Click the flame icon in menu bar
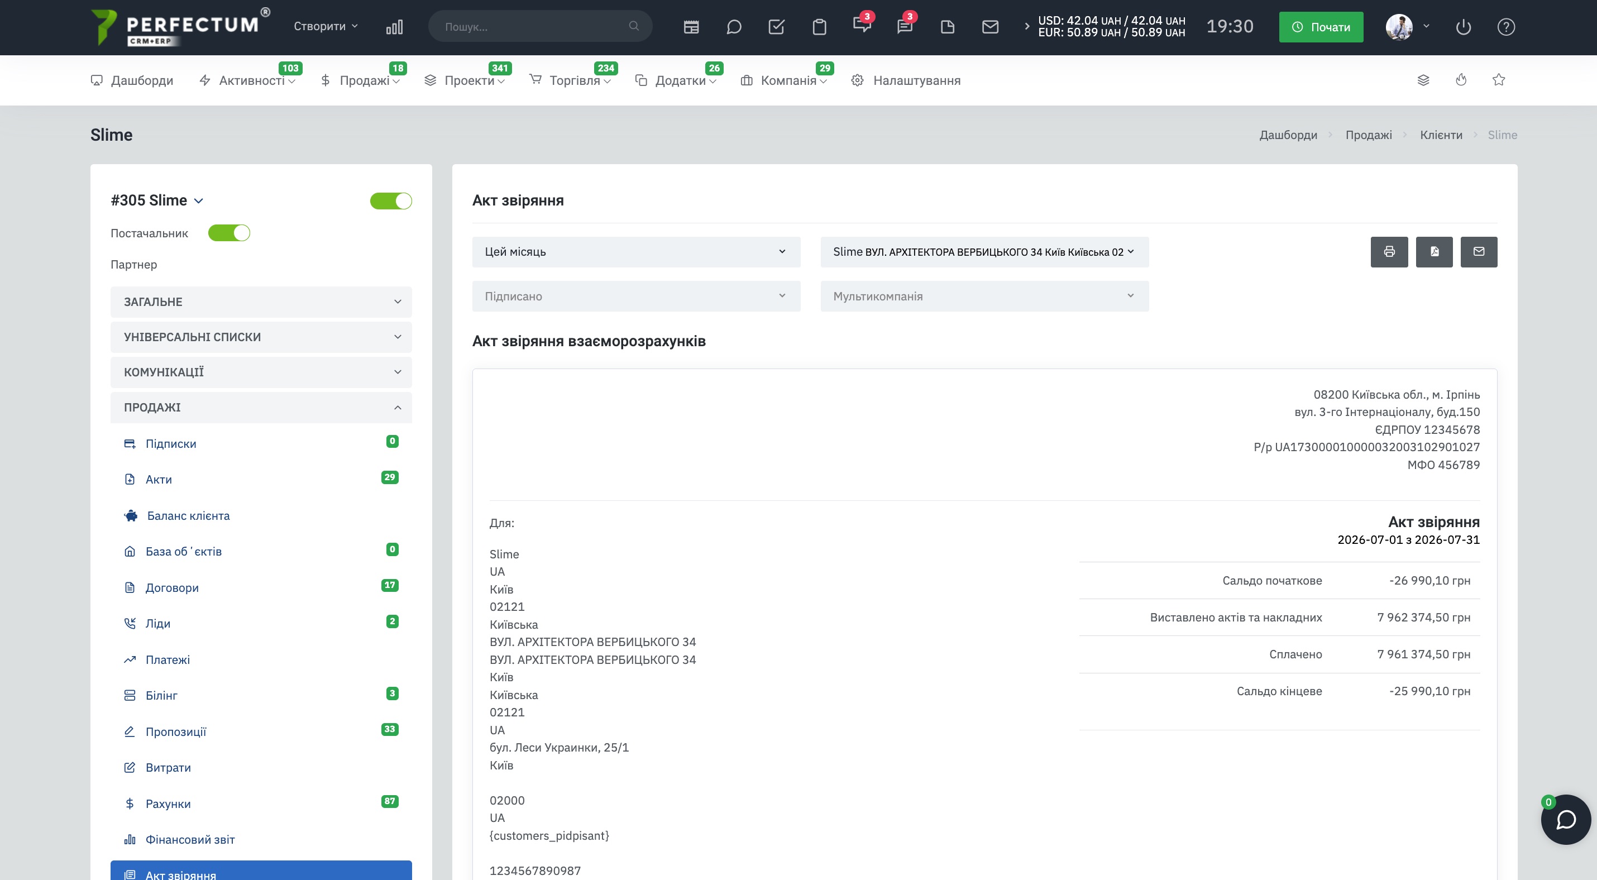 tap(1461, 80)
